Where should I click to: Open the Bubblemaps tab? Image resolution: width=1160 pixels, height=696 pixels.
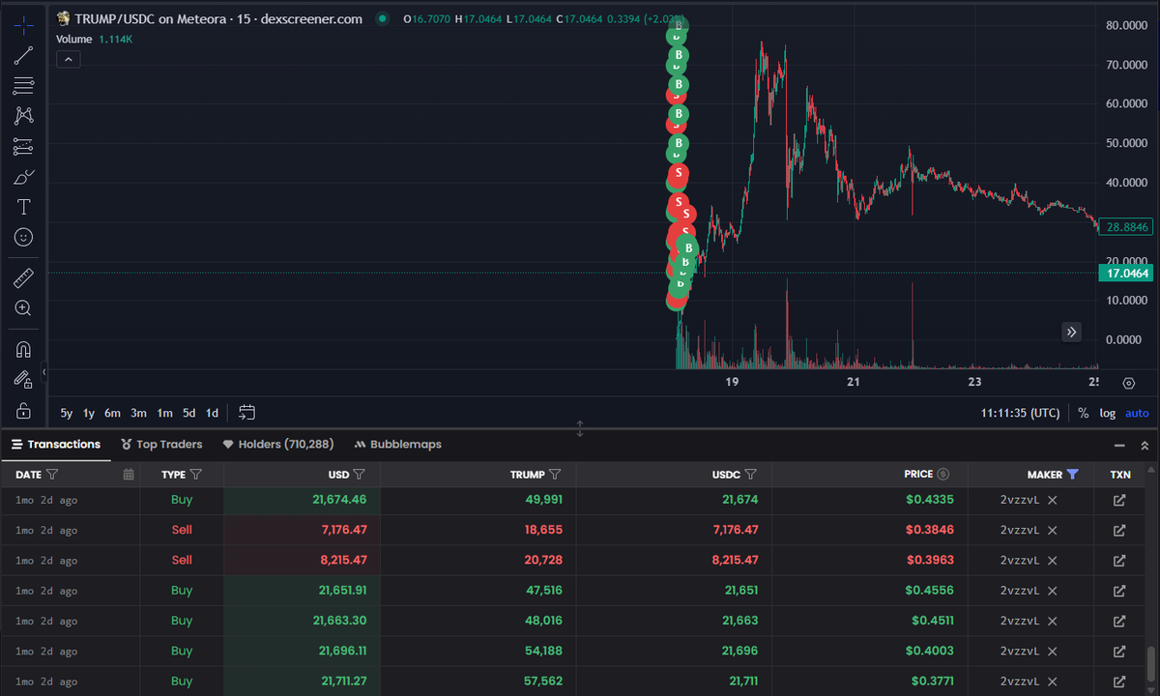pos(398,445)
